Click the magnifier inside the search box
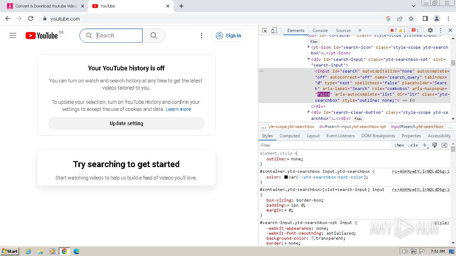The image size is (456, 256). pyautogui.click(x=89, y=36)
